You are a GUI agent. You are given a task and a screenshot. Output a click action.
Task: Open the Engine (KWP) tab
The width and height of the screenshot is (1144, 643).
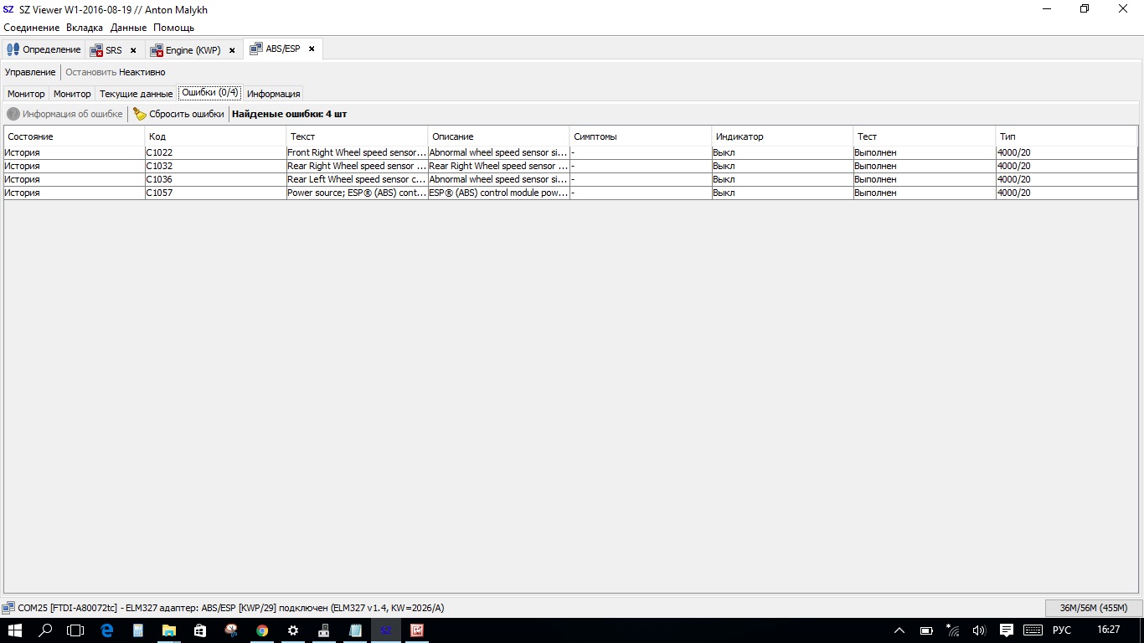[193, 50]
